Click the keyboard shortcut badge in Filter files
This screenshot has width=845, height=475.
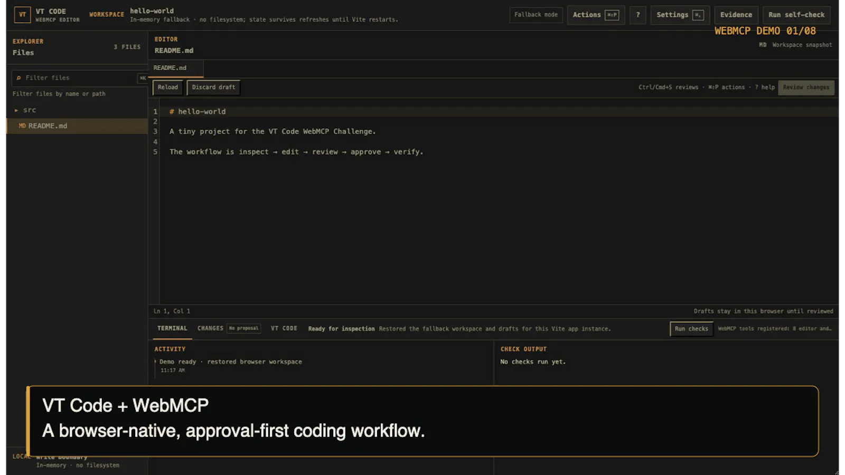pyautogui.click(x=143, y=78)
